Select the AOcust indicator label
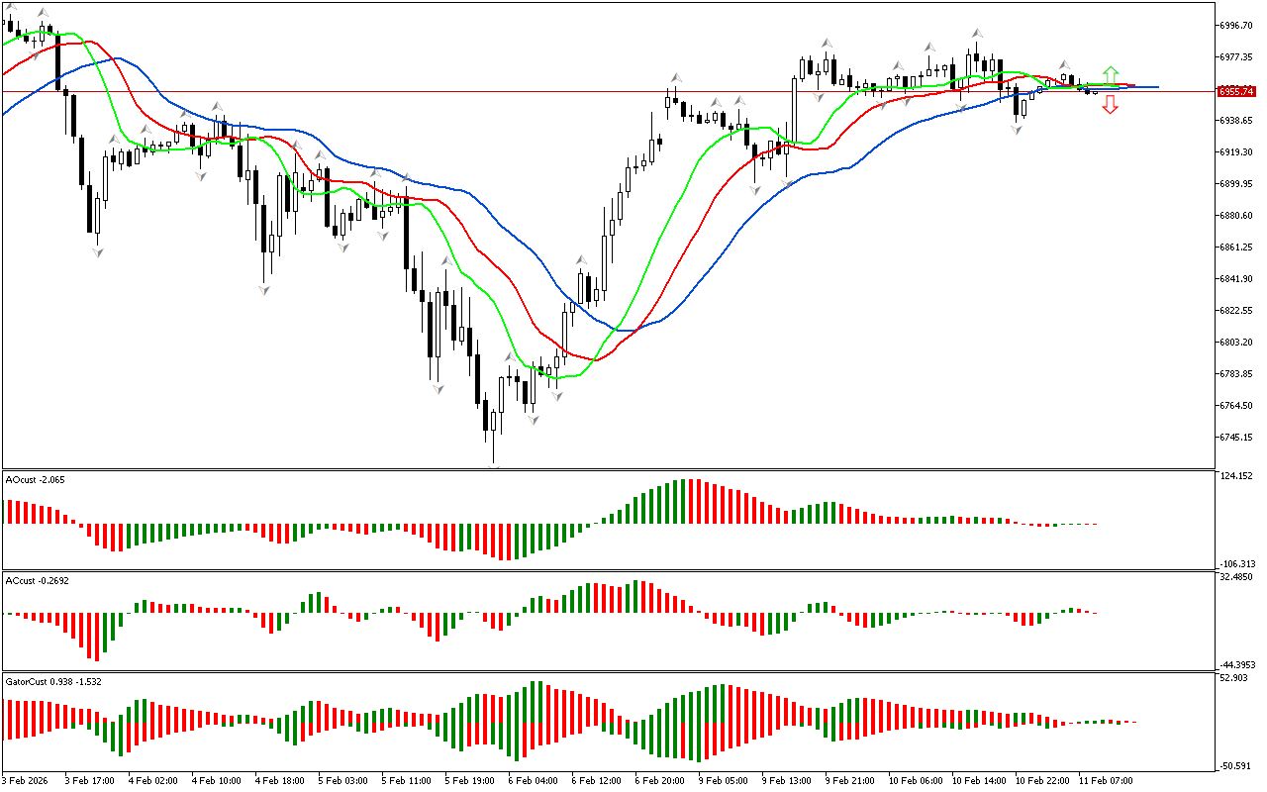The height and width of the screenshot is (792, 1267). click(x=35, y=479)
